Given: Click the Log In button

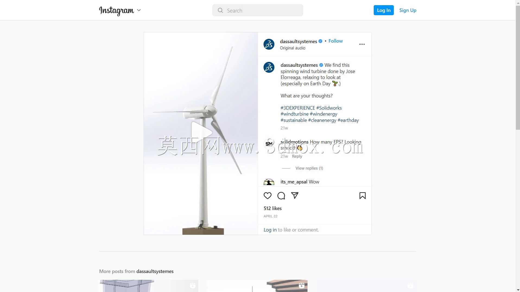Looking at the screenshot, I should tap(383, 10).
